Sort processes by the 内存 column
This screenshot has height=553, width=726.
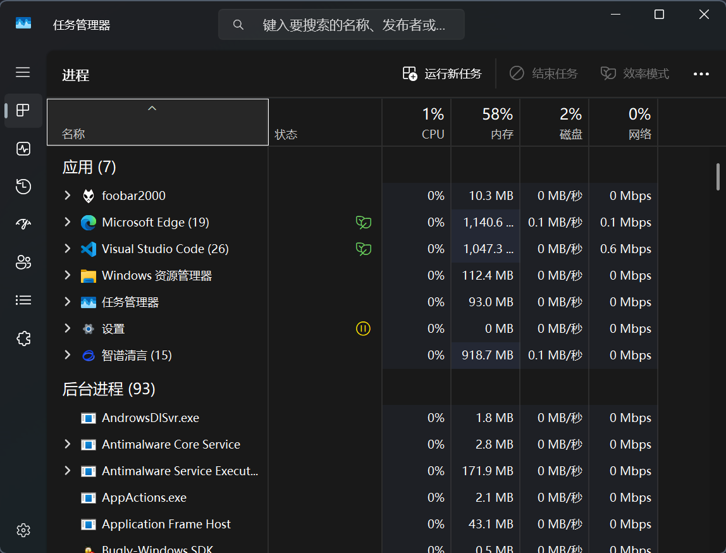(485, 123)
